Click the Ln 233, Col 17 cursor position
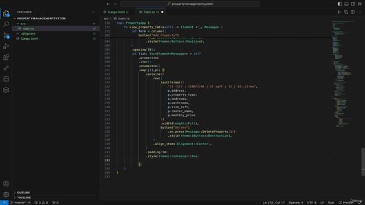 (x=274, y=203)
